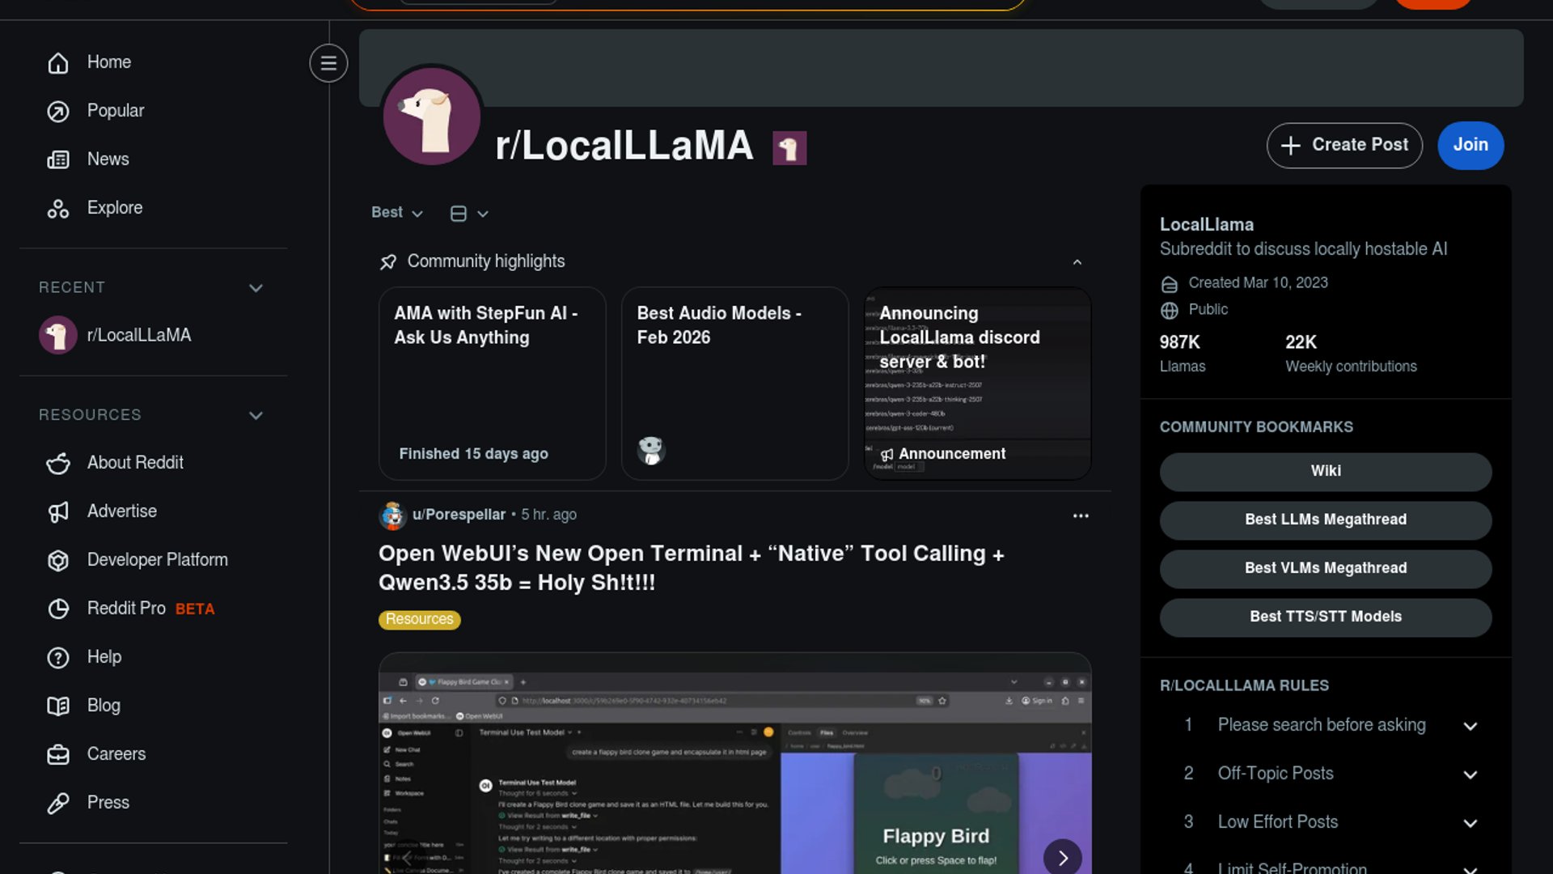Collapse the Community highlights section

pyautogui.click(x=1077, y=262)
